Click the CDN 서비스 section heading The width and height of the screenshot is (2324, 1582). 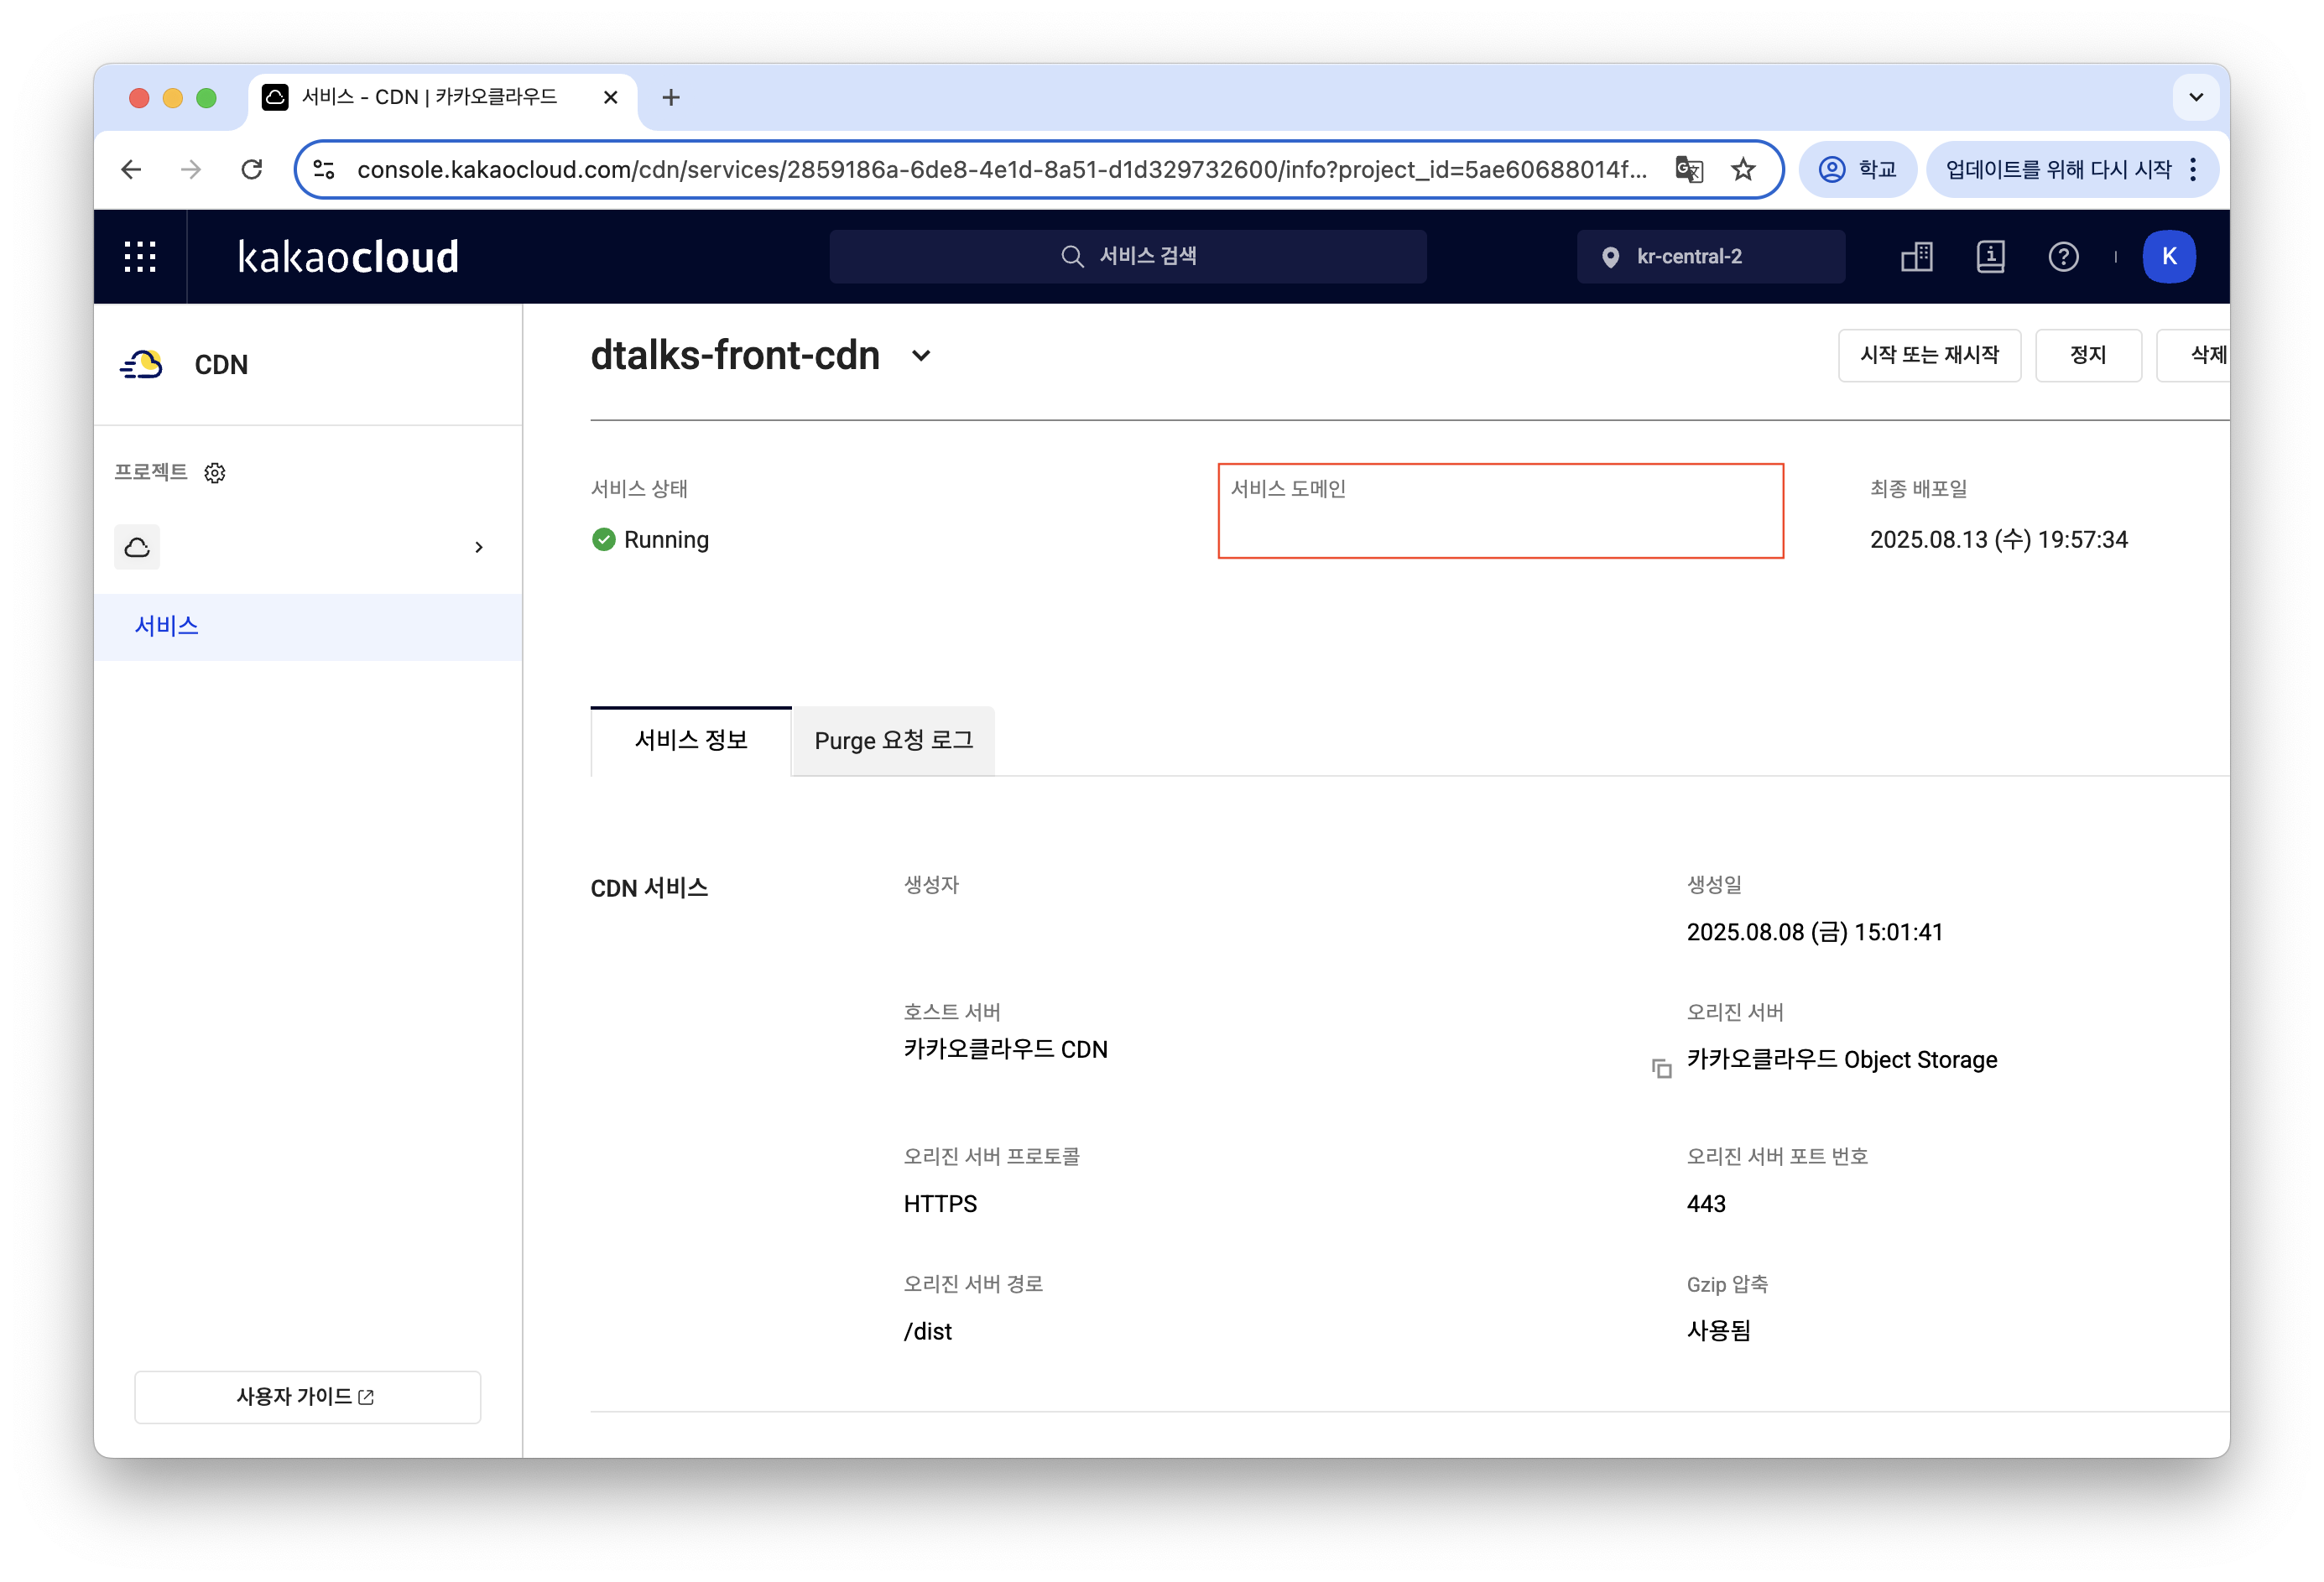(x=649, y=888)
